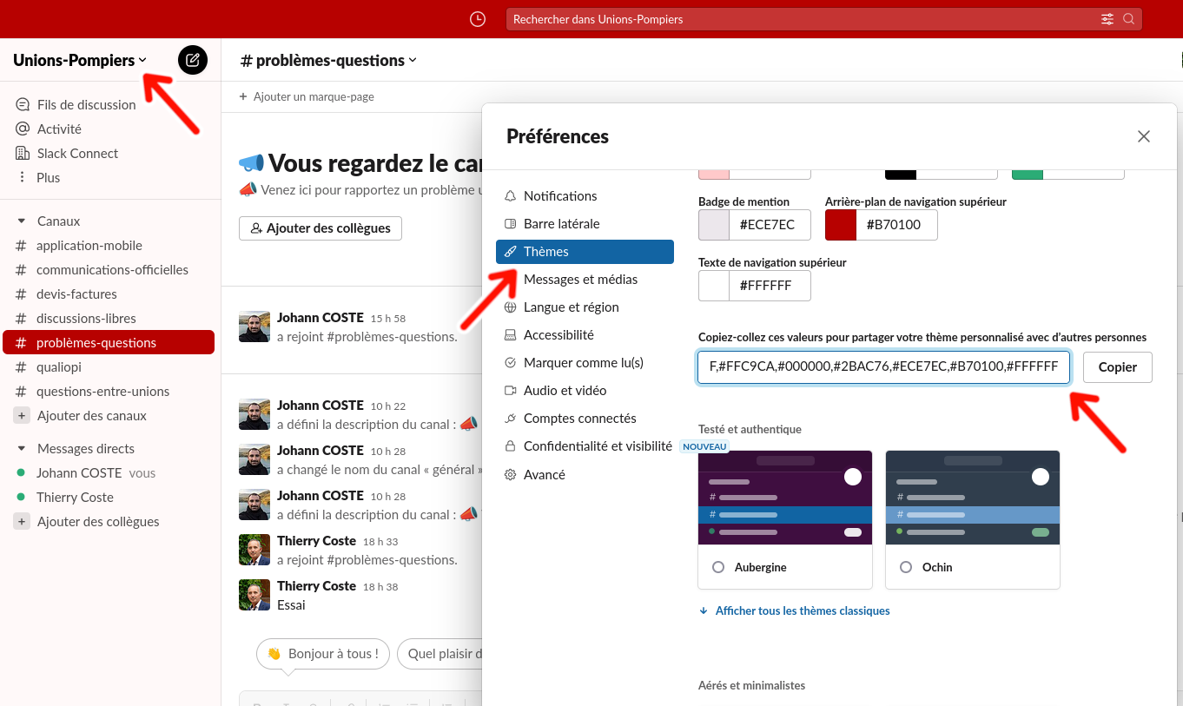Open Audio et vidéo preferences
The width and height of the screenshot is (1183, 706).
pos(585,391)
